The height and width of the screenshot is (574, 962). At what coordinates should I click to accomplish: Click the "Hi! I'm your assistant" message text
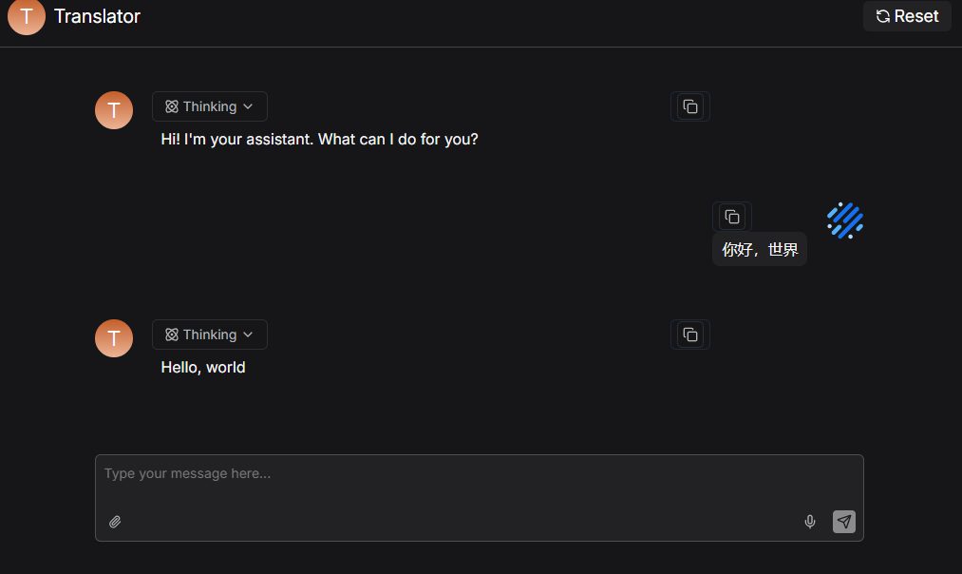(319, 140)
